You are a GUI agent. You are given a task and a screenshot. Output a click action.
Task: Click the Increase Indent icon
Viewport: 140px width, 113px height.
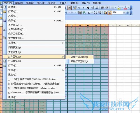(x=107, y=8)
